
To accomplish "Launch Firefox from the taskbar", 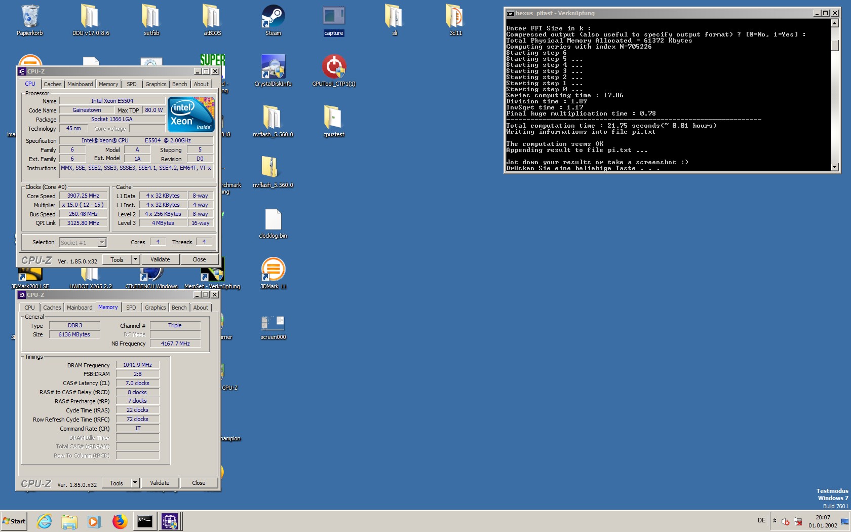I will [120, 521].
